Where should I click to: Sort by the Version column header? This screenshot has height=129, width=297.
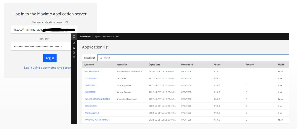pos(217,65)
